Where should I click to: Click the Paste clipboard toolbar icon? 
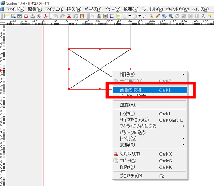pyautogui.click(x=82, y=16)
